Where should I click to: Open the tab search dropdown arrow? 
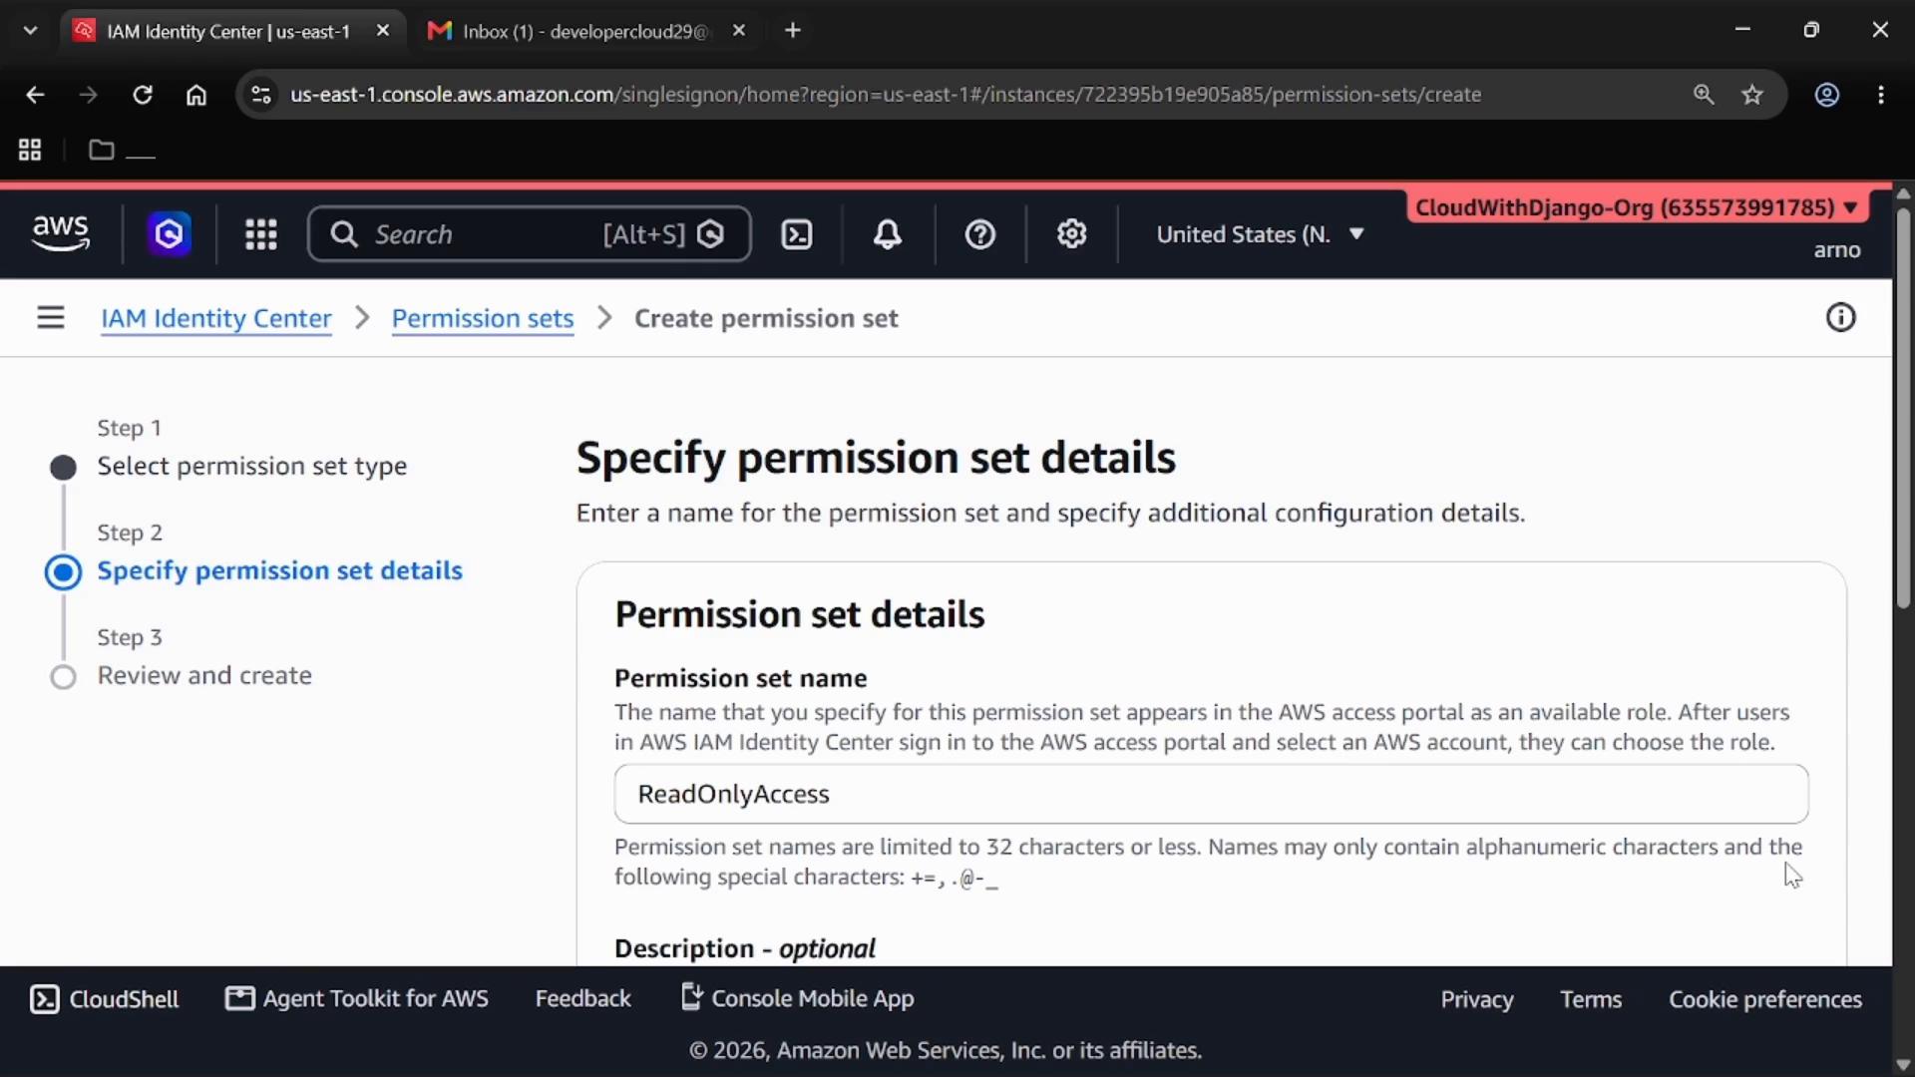(x=30, y=31)
